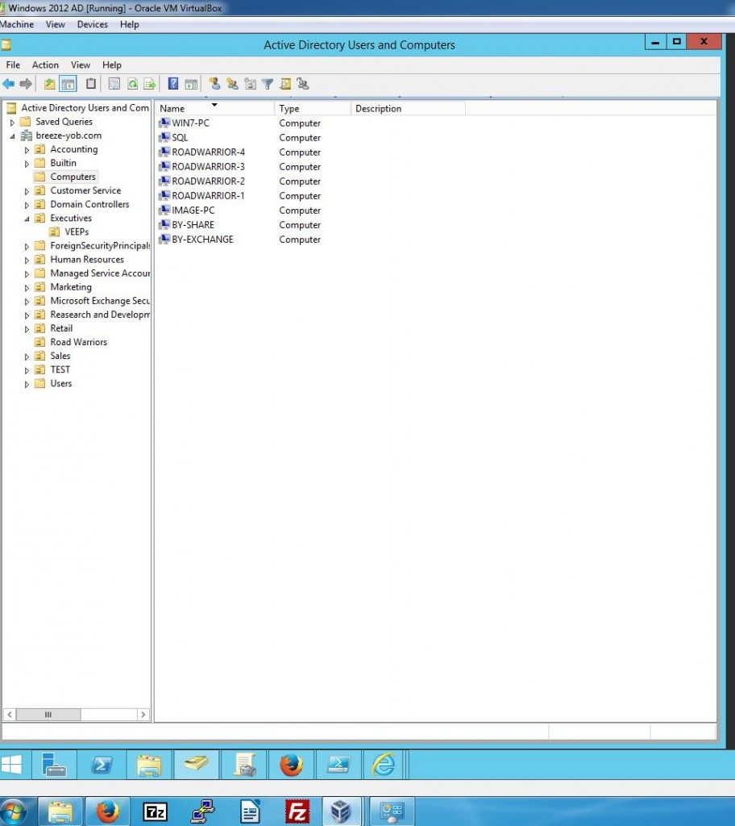
Task: Open 7-Zip from the host taskbar
Action: click(x=156, y=811)
